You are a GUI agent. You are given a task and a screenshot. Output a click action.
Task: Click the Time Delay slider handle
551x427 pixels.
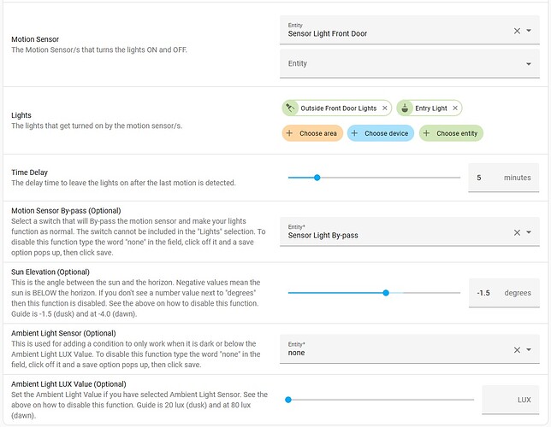317,178
